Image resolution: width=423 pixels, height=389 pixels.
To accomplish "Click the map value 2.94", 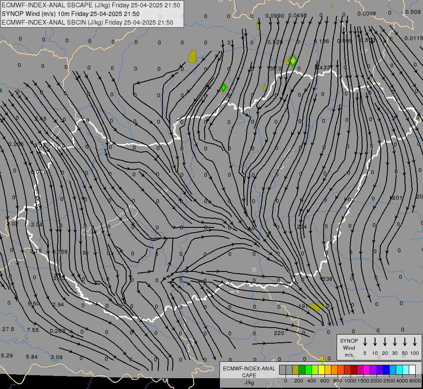I will (x=58, y=305).
